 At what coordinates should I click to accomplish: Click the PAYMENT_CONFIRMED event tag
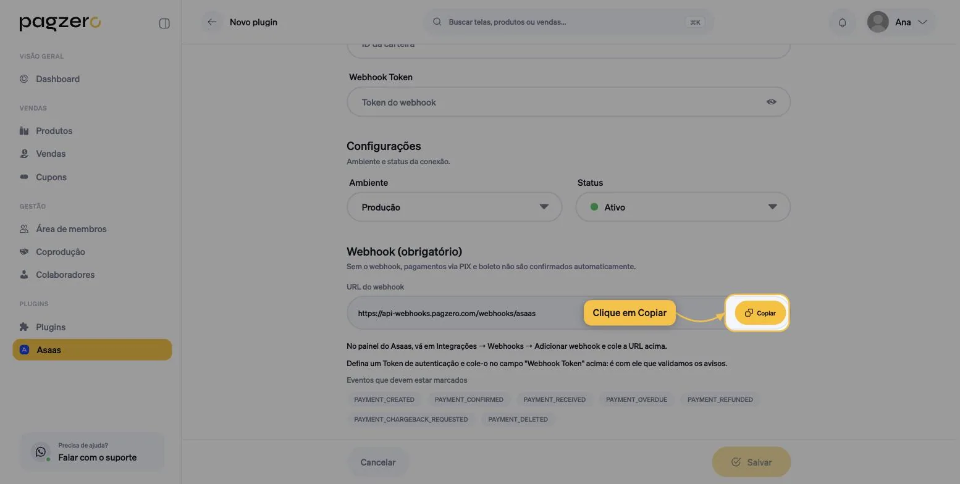point(469,400)
